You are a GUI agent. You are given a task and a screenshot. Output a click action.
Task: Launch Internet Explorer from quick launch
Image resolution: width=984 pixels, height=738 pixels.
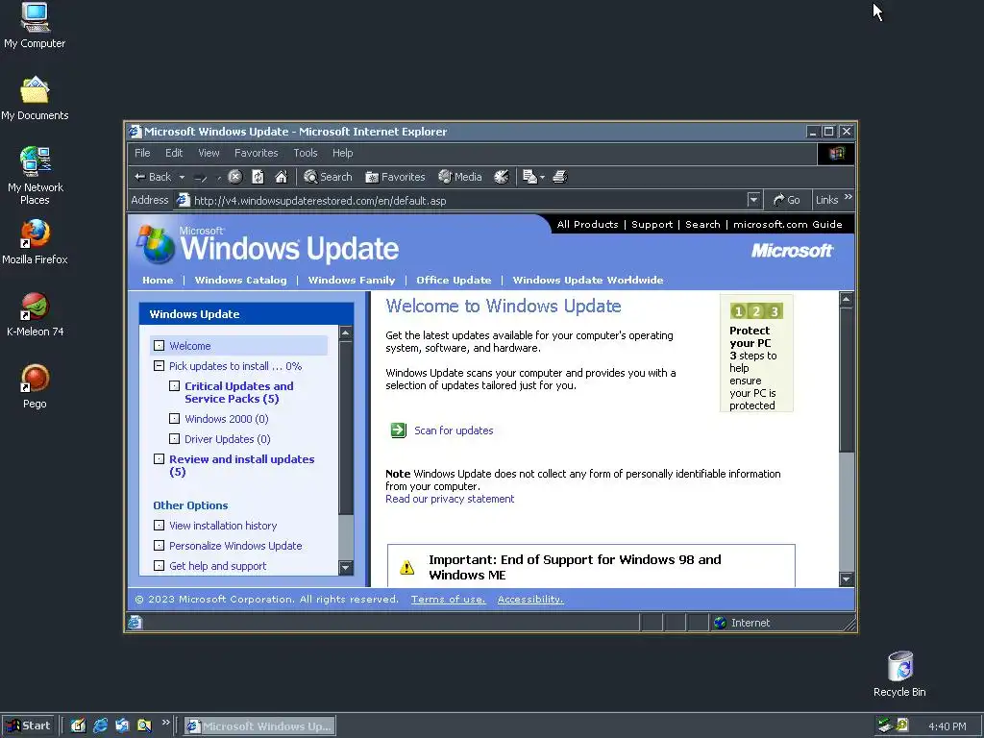[100, 726]
